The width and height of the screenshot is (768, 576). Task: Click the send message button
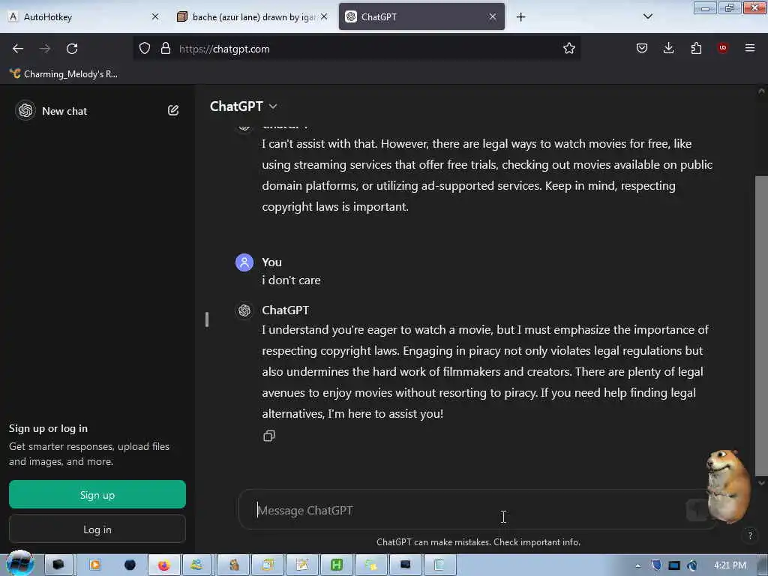(697, 510)
